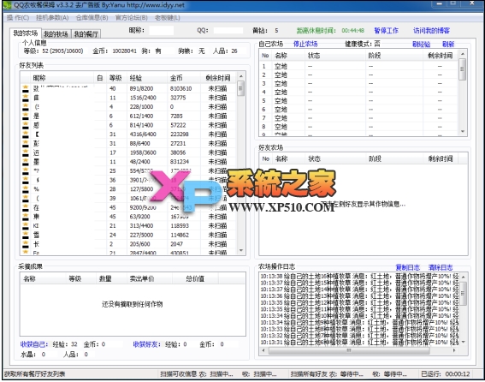Select land plot row 5 空地
Image resolution: width=485 pixels, height=382 pixels.
359,101
